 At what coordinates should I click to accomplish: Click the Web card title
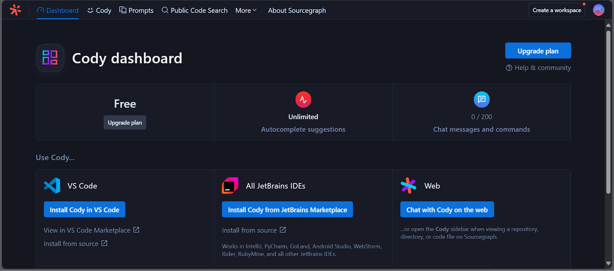(x=432, y=186)
